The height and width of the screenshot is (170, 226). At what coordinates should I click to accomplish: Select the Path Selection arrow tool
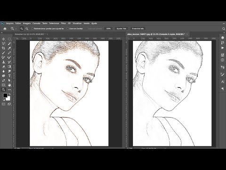(9, 80)
